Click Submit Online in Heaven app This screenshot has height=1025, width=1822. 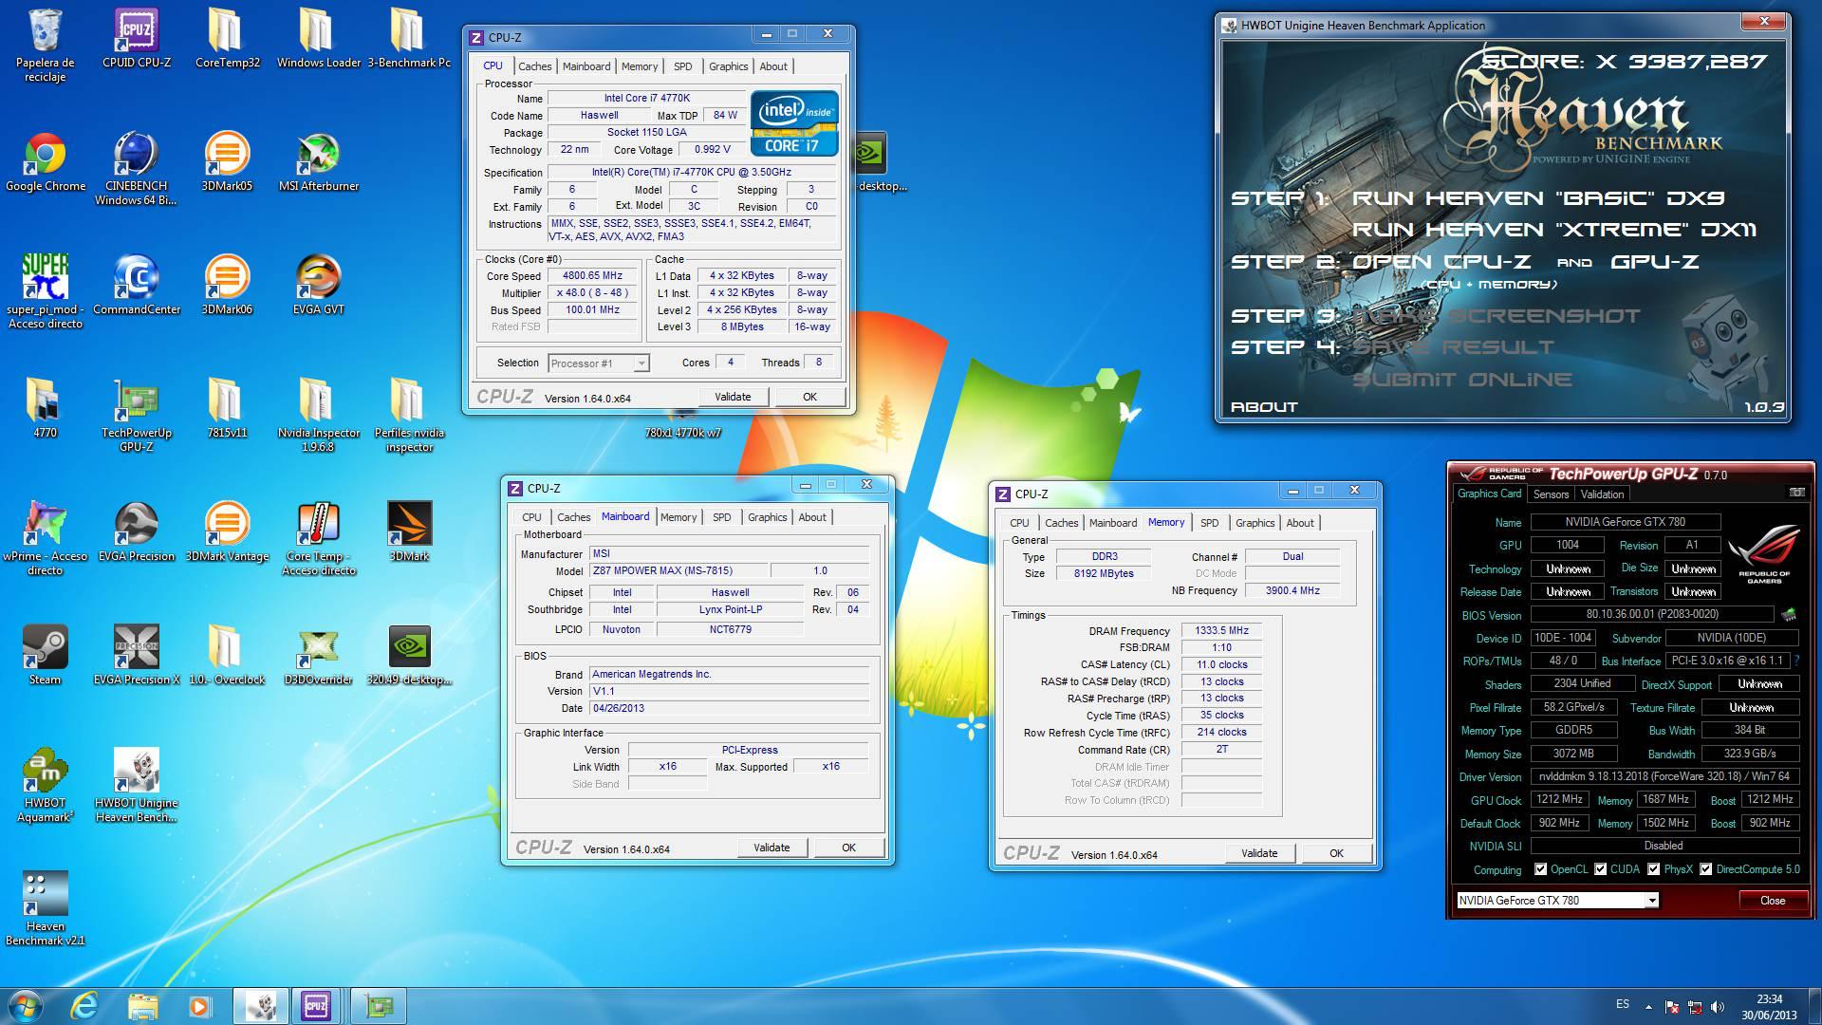click(x=1462, y=380)
